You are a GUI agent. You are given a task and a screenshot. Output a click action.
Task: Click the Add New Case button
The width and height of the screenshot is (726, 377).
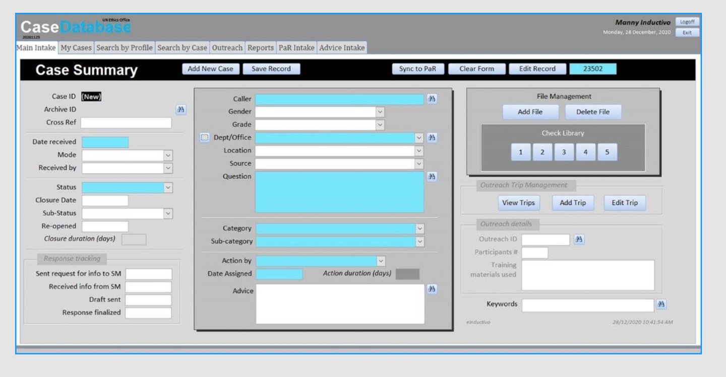click(x=210, y=69)
